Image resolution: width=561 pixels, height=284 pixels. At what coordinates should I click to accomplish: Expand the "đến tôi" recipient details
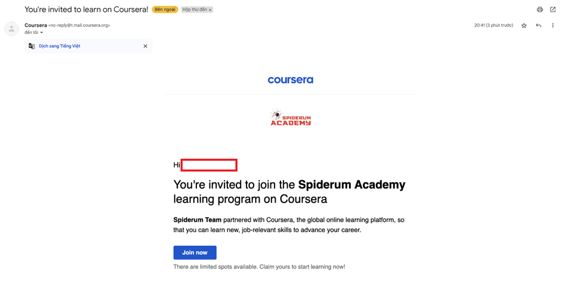(x=41, y=33)
